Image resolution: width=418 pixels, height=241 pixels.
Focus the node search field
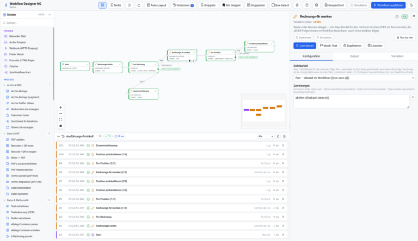tap(27, 23)
